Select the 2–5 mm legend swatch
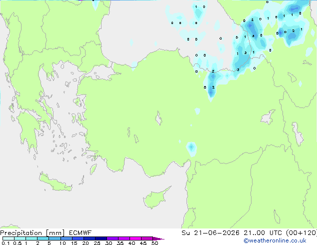The height and width of the screenshot is (245, 317). [x=43, y=238]
